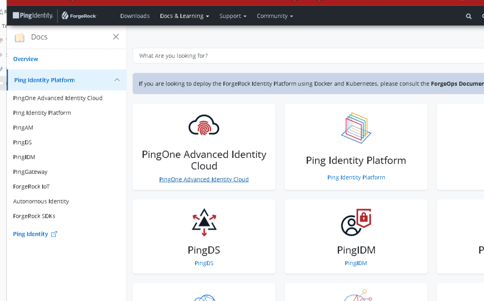Click the underlined PingOne Advanced Identity Cloud link
This screenshot has width=484, height=301.
click(204, 179)
